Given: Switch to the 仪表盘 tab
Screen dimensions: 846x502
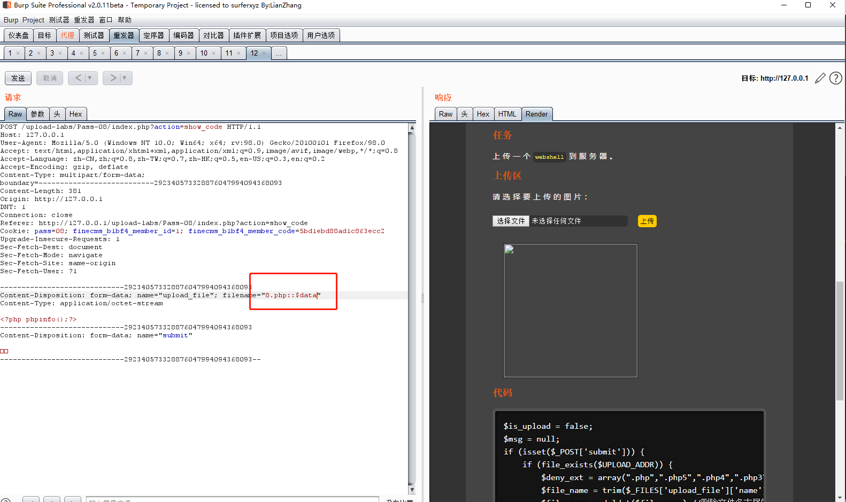Looking at the screenshot, I should click(19, 35).
